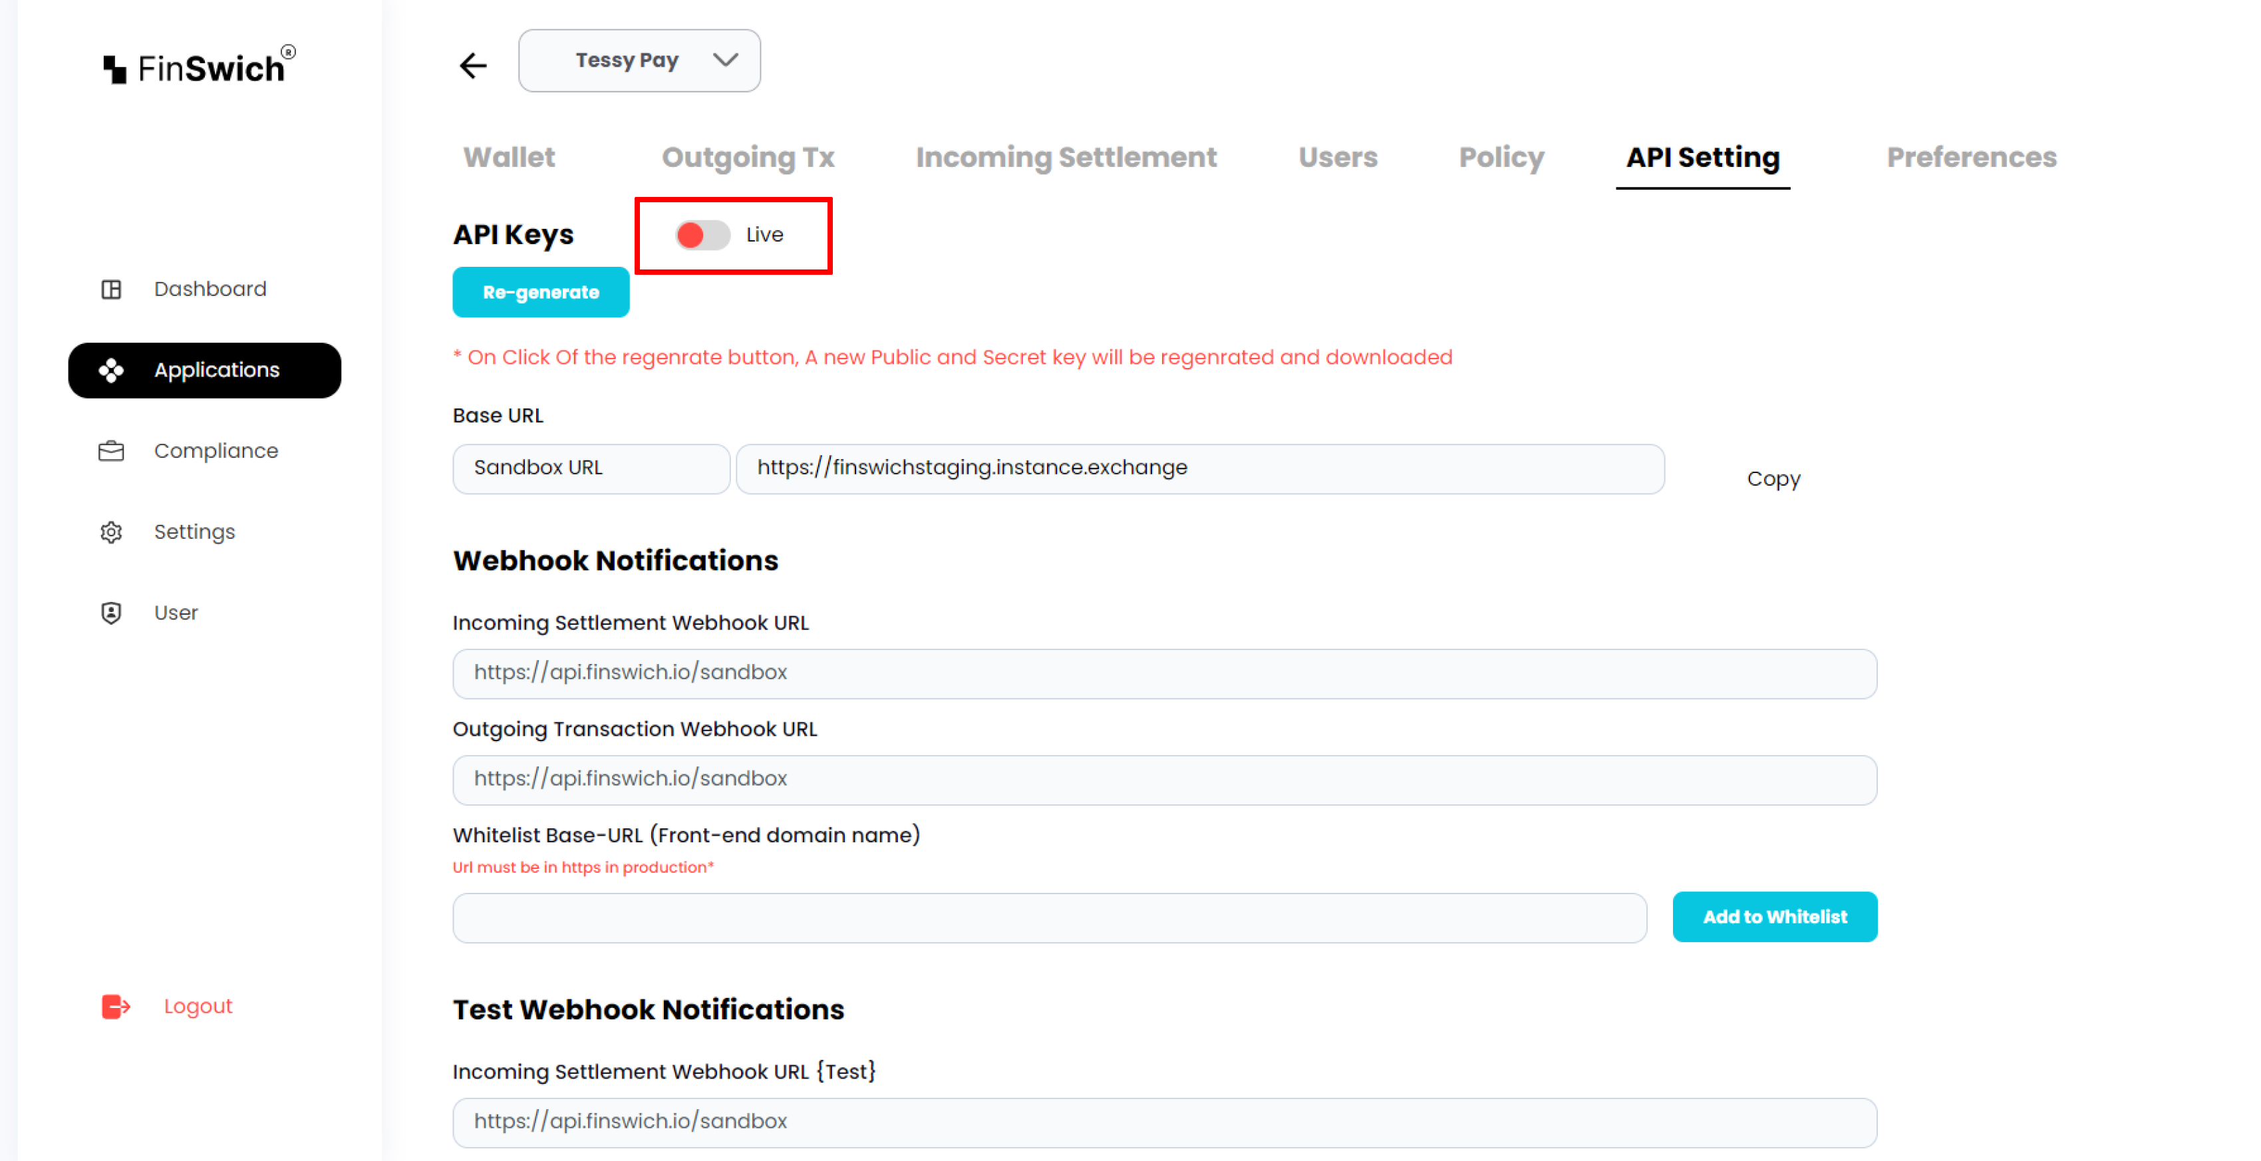
Task: Click the finswichstaging base URL field
Action: click(x=1200, y=468)
